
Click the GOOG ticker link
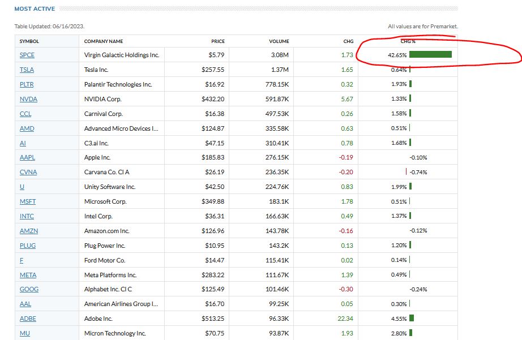coord(29,289)
